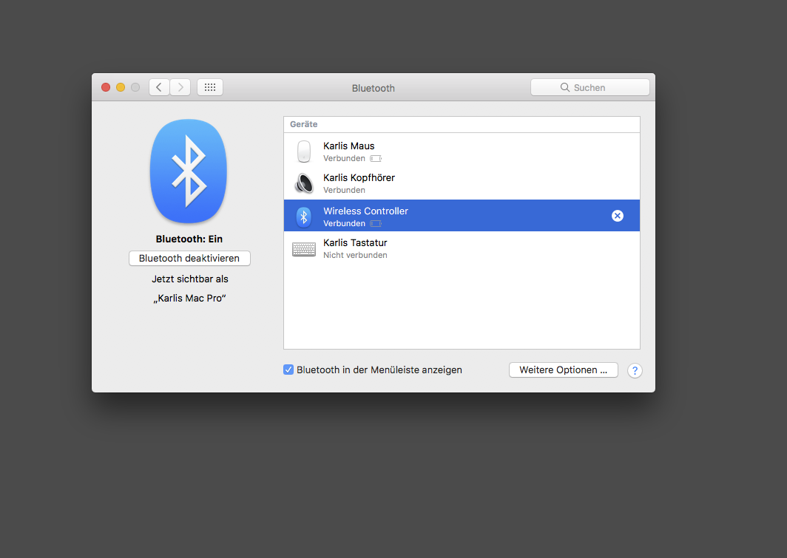Click Karlis Maus battery indicator
This screenshot has height=558, width=787.
(x=376, y=158)
